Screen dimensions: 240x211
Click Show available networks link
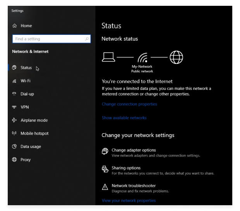pos(124,118)
